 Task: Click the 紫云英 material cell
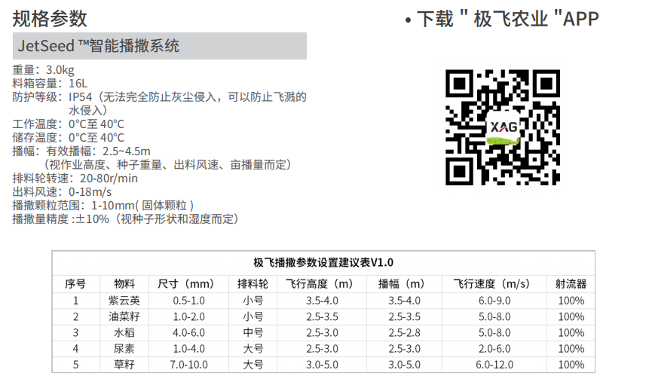click(124, 301)
